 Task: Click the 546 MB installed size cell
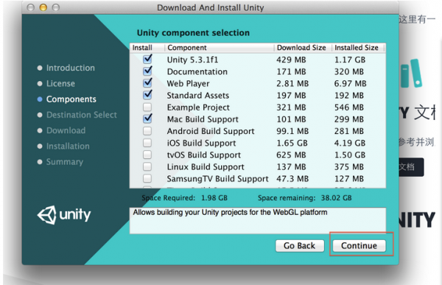[349, 108]
